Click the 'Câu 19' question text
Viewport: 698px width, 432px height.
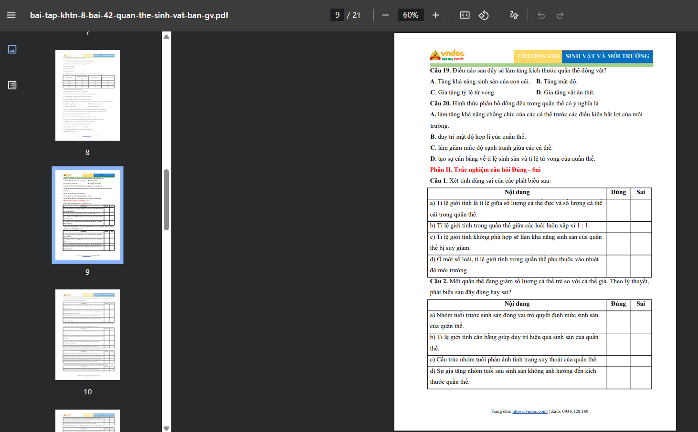click(518, 71)
